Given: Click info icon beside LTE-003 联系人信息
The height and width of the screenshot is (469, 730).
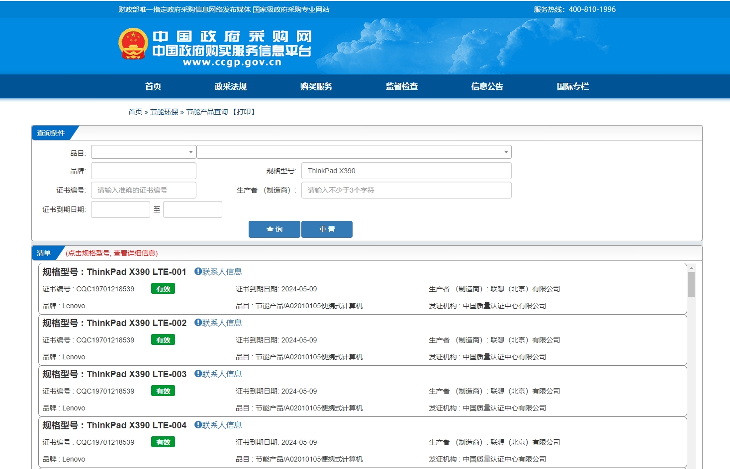Looking at the screenshot, I should click(197, 374).
